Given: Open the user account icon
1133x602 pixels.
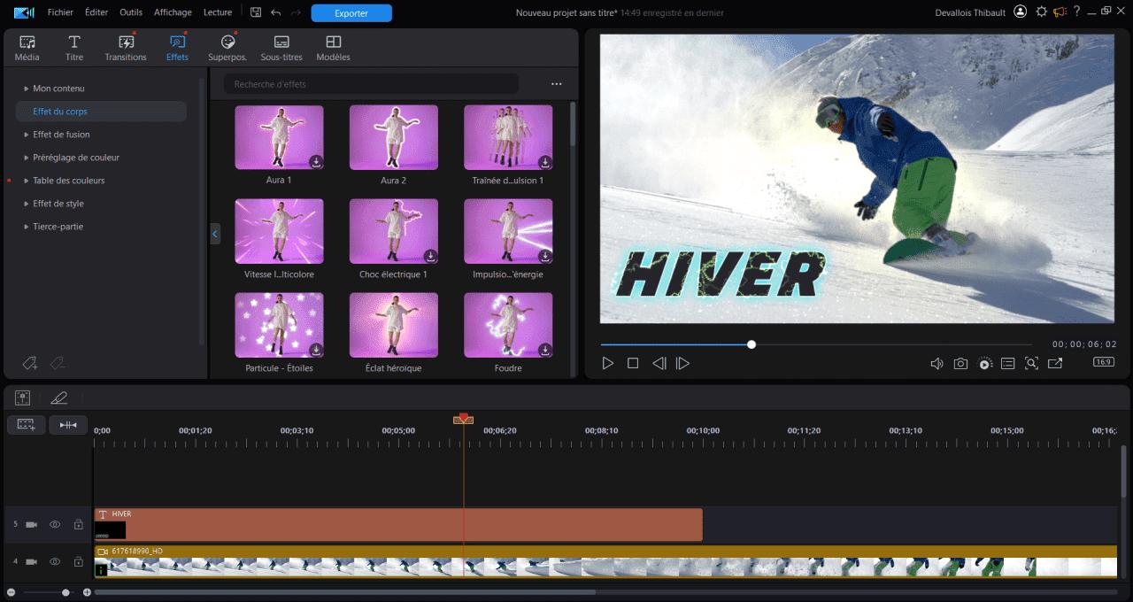Looking at the screenshot, I should coord(1021,12).
